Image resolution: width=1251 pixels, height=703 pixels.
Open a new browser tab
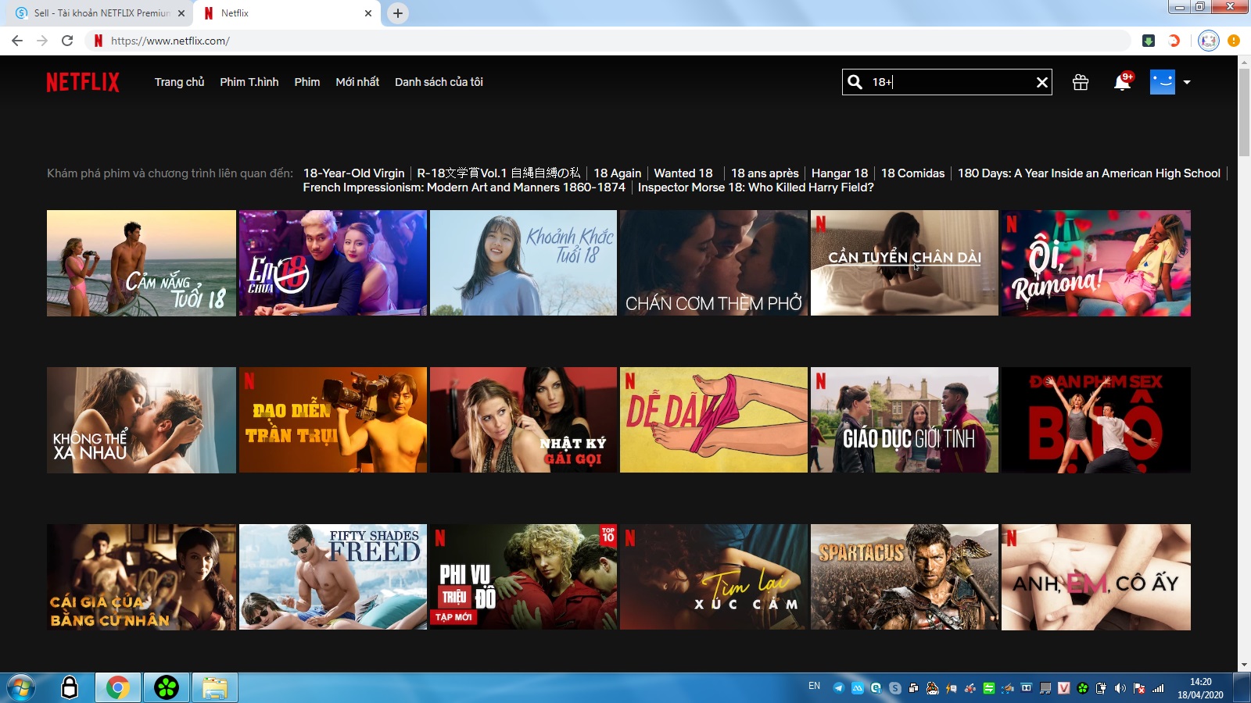tap(398, 13)
